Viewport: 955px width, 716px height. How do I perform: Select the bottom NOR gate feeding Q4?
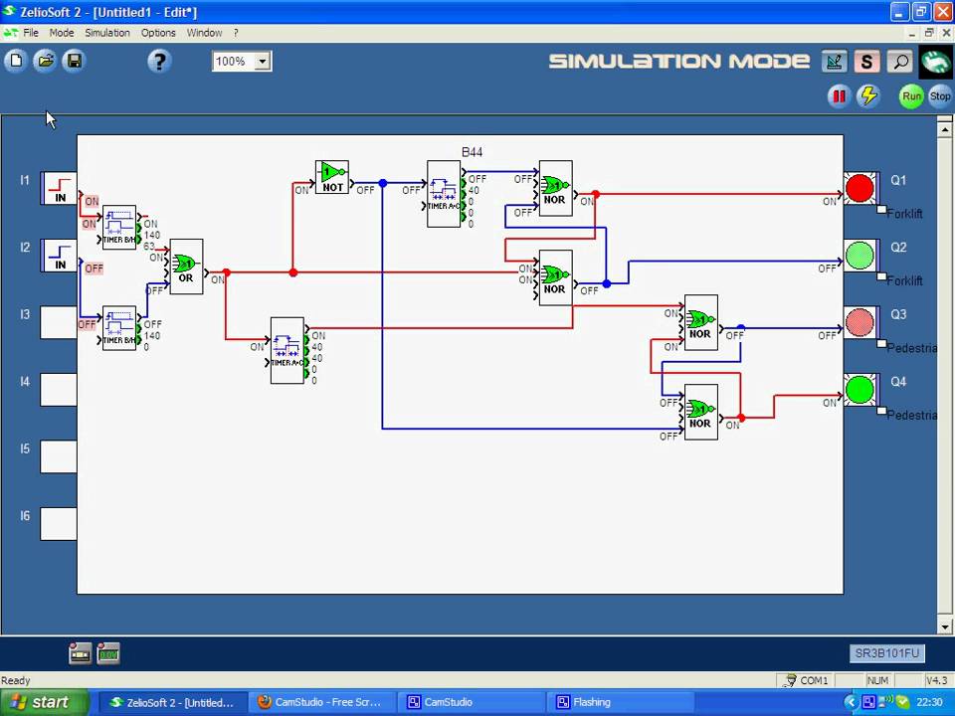pyautogui.click(x=701, y=412)
